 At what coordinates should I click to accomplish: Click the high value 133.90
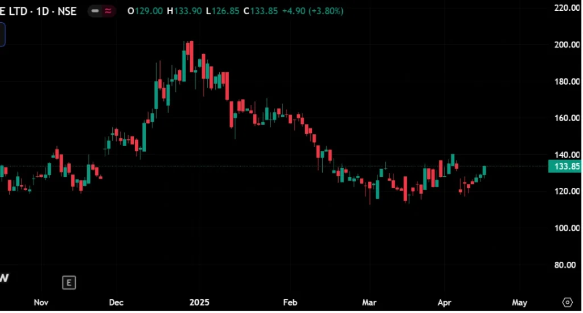click(188, 11)
